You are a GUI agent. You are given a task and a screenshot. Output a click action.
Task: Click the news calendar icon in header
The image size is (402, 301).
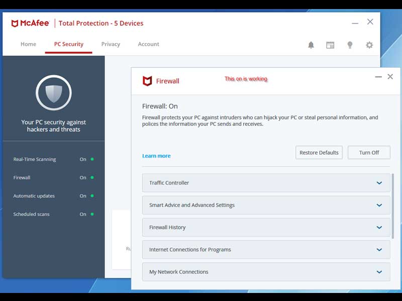click(330, 45)
